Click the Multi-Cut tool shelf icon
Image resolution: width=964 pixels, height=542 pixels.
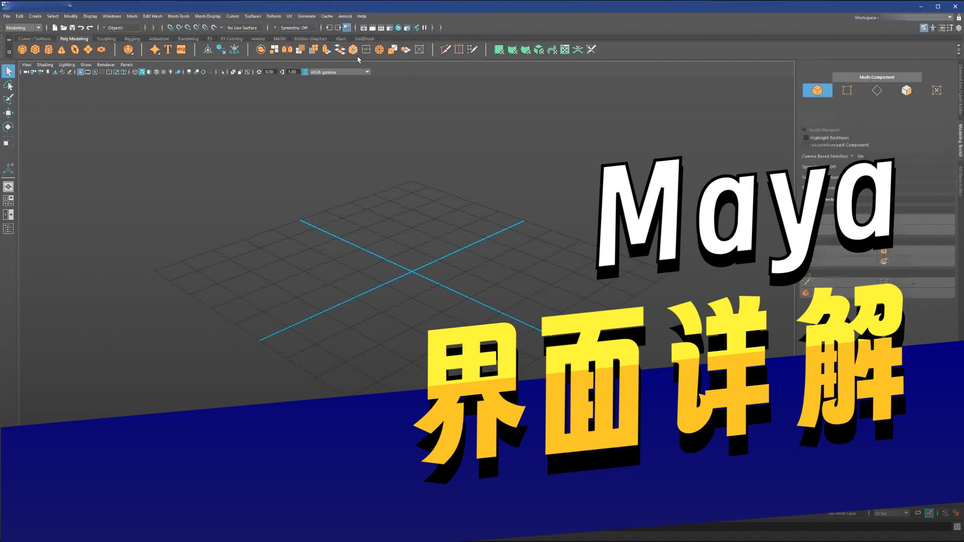click(x=445, y=49)
